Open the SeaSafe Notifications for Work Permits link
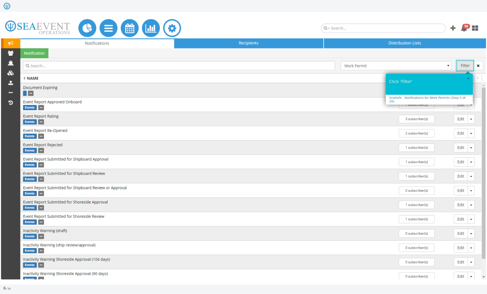This screenshot has width=487, height=294. tap(427, 99)
